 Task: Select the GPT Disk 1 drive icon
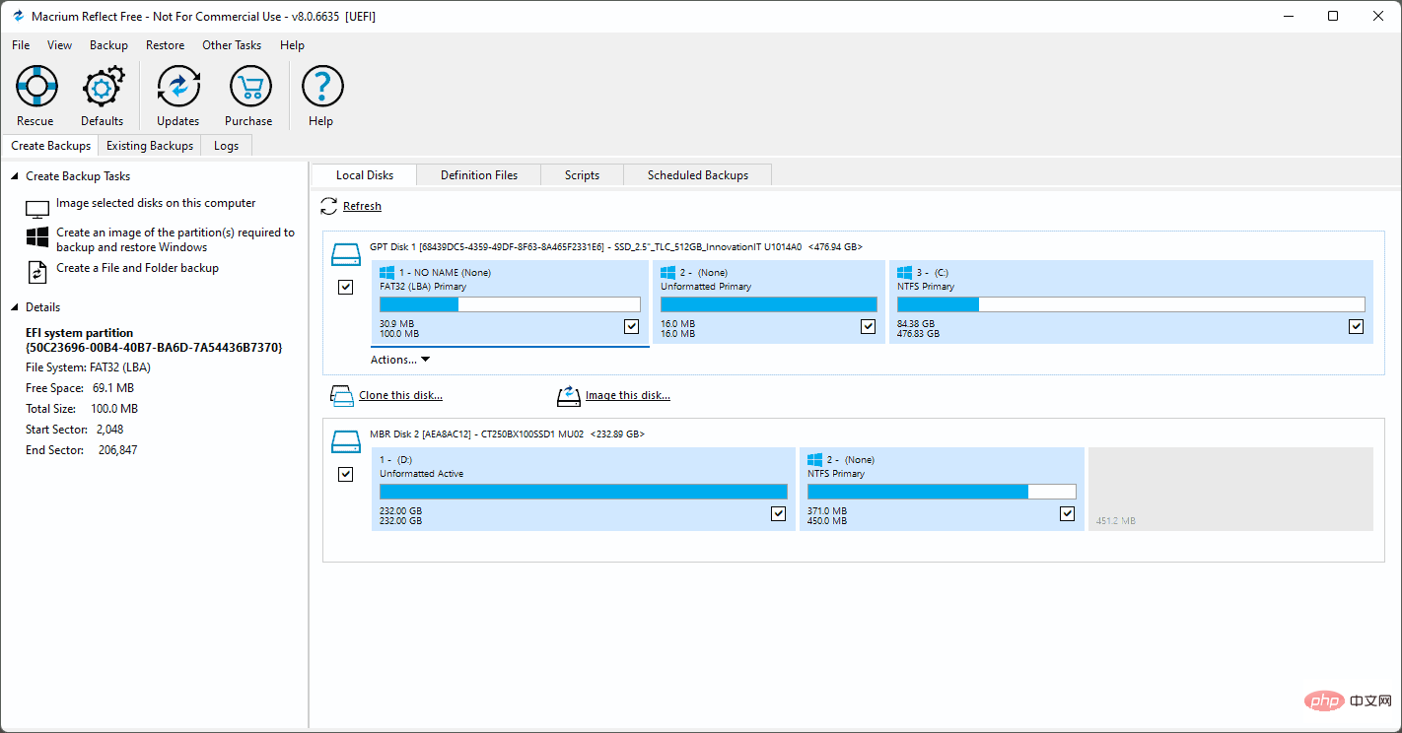[x=346, y=255]
